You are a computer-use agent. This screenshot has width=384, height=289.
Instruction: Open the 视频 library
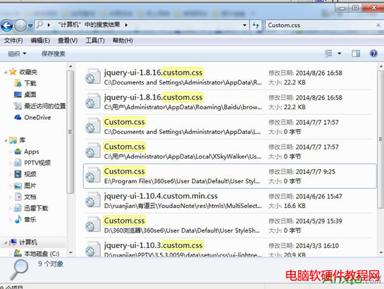(25, 174)
